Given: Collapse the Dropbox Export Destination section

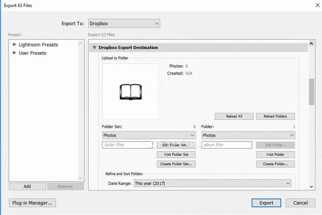Looking at the screenshot, I should tap(94, 47).
